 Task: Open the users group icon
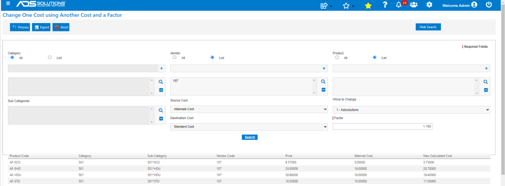(x=414, y=5)
